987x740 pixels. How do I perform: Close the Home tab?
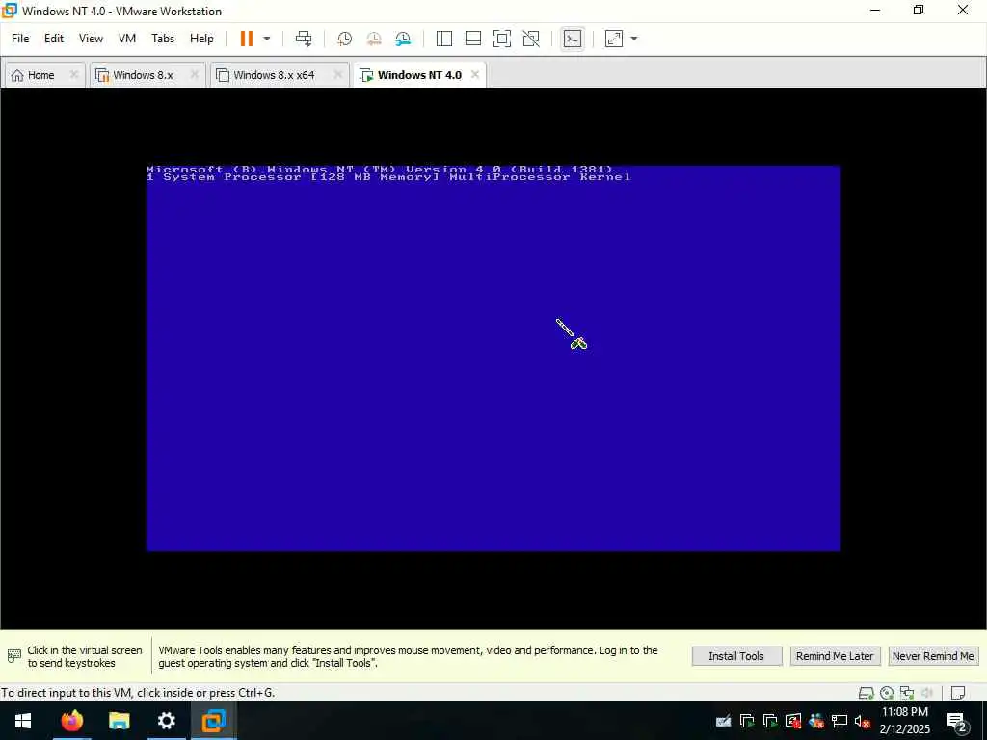click(x=73, y=75)
